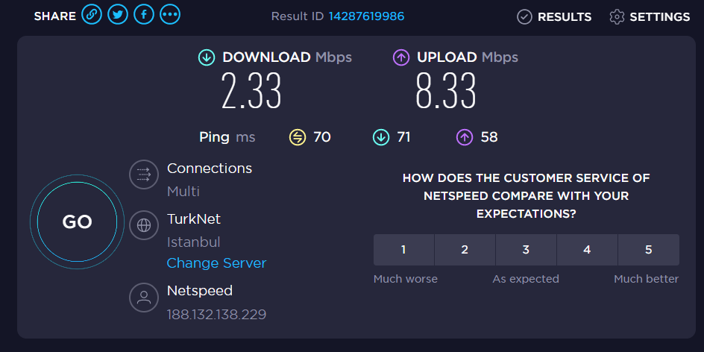Select rating 3 As expected

(526, 250)
